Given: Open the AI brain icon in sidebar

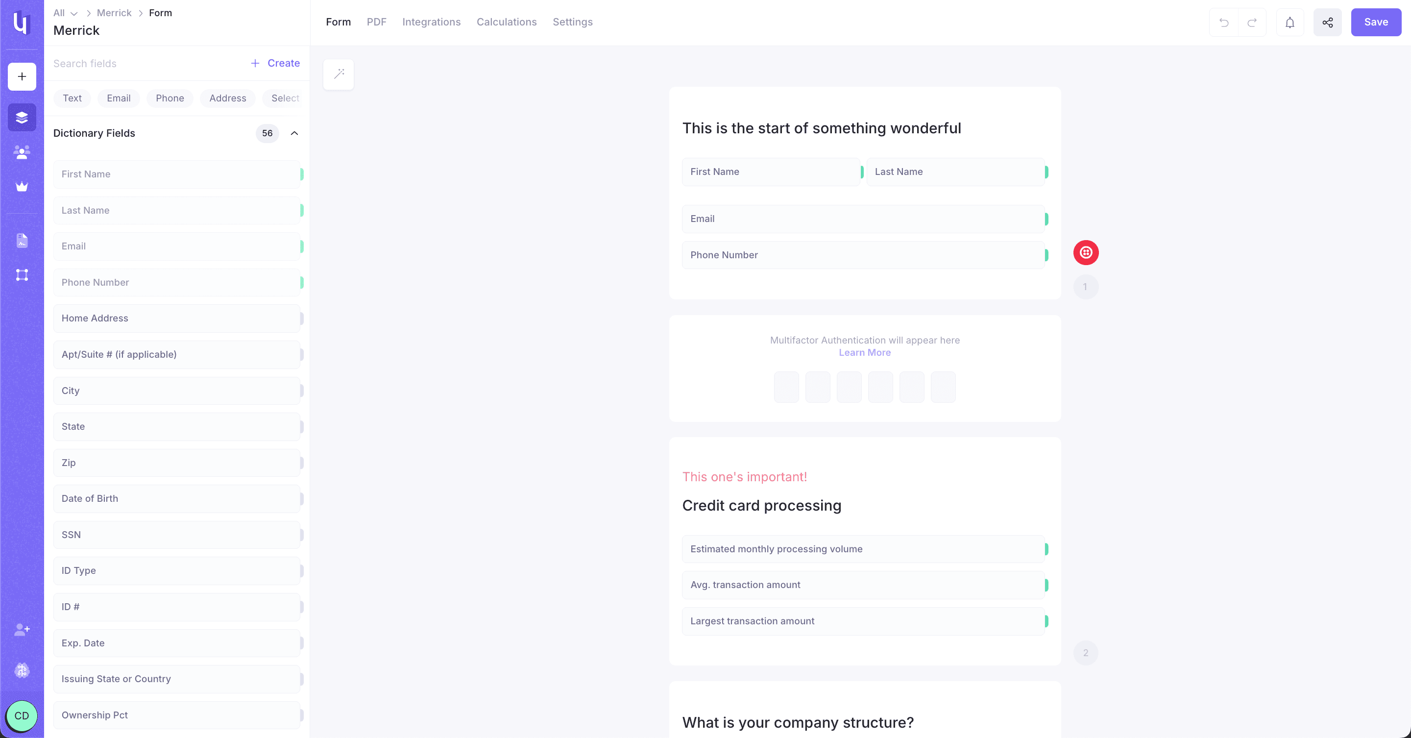Looking at the screenshot, I should click(22, 670).
